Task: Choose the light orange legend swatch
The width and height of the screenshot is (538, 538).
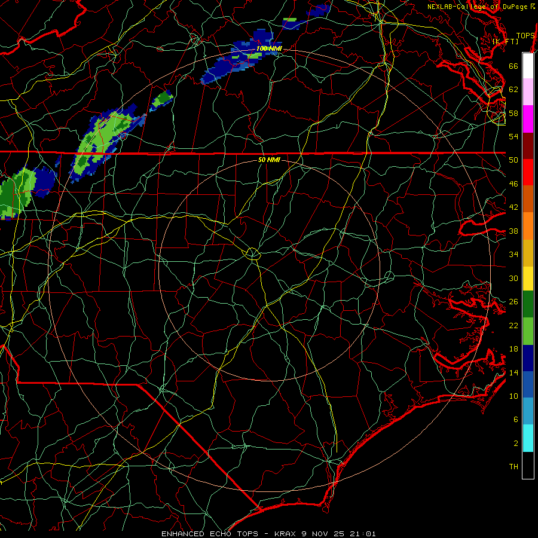Action: click(x=528, y=226)
